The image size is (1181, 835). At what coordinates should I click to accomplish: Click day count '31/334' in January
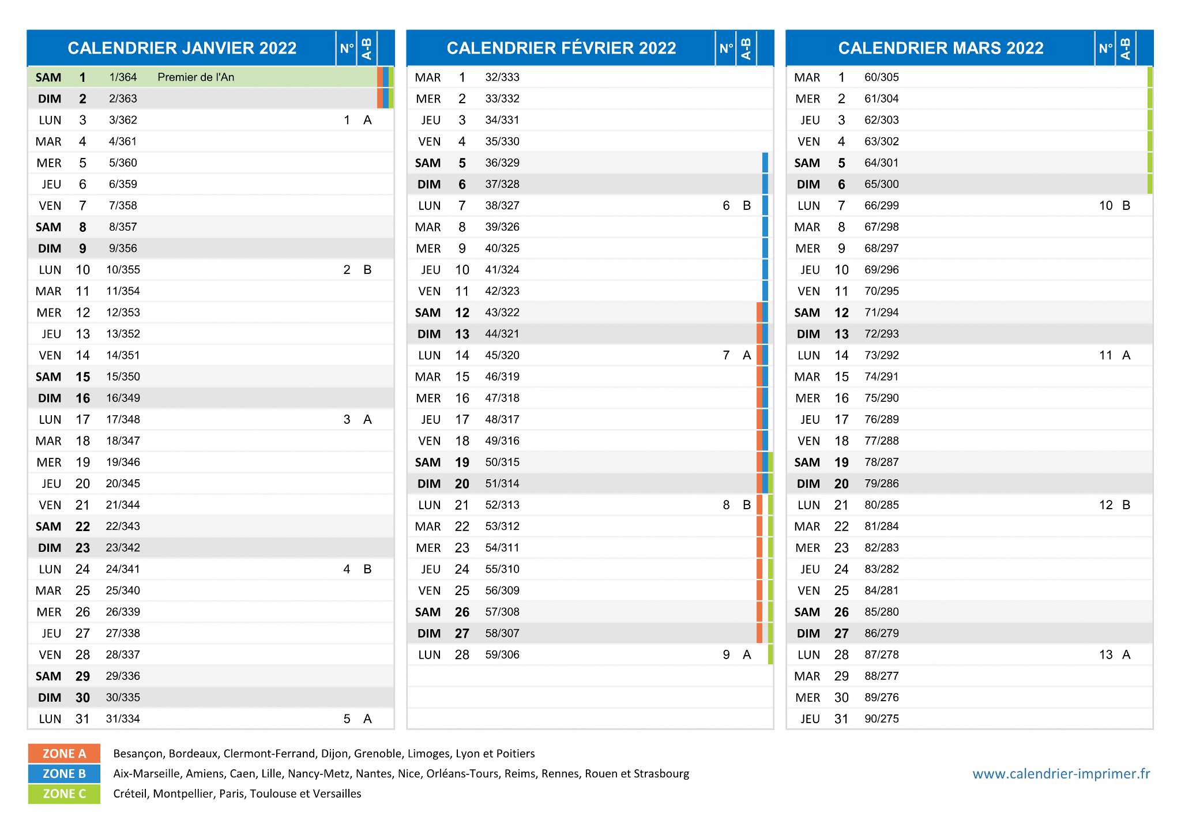[123, 719]
